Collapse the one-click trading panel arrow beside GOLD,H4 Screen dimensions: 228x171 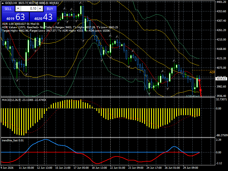3,3
